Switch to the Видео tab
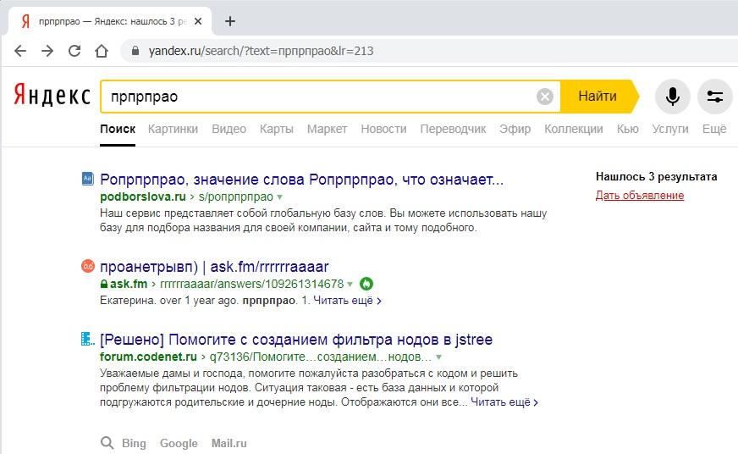This screenshot has height=454, width=738. tap(229, 129)
